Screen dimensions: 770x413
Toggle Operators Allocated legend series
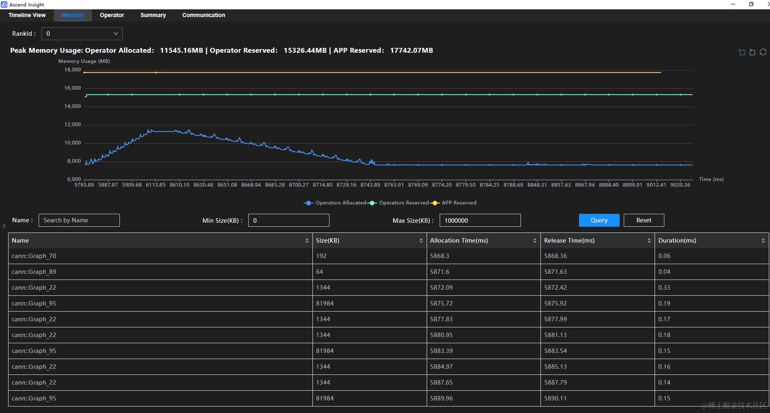(335, 203)
